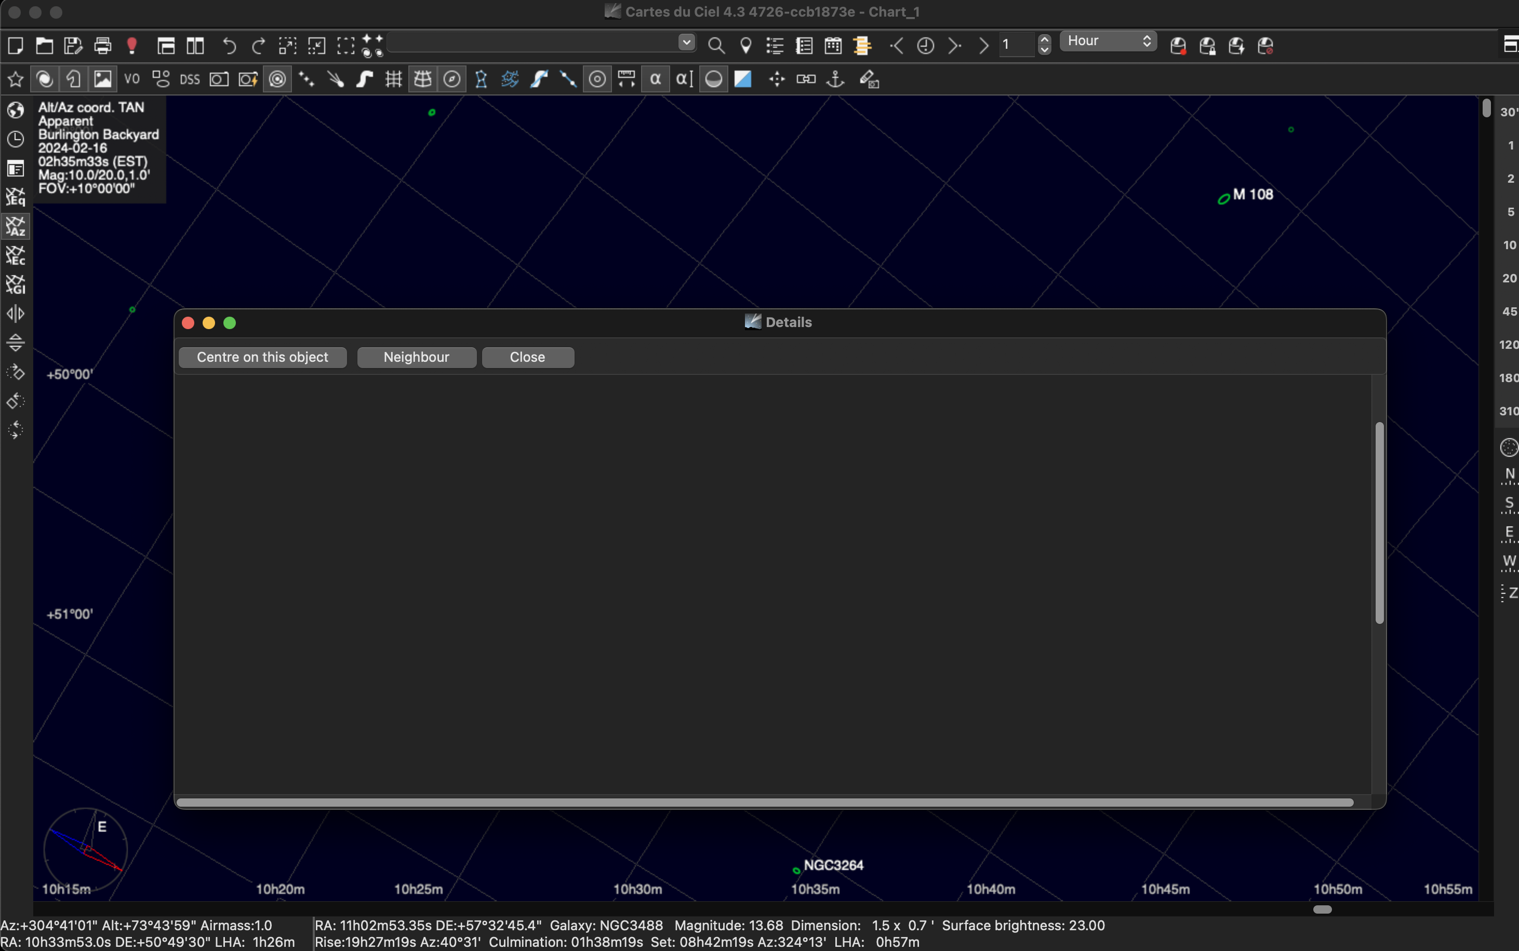Open the observatory location pin icon
1519x951 pixels.
tap(745, 46)
